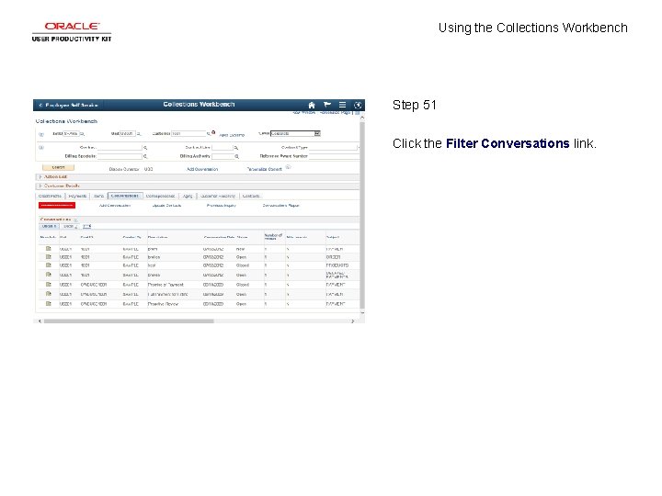Collapse the Contact criteria section
This screenshot has height=496, width=662.
click(x=41, y=148)
